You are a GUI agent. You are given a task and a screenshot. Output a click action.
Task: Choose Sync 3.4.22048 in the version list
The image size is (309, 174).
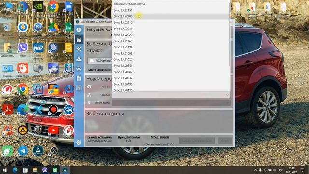(x=170, y=29)
